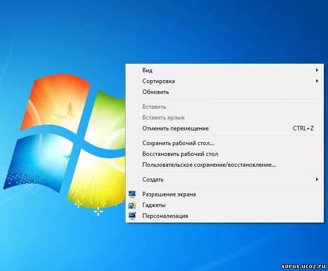Expand submenu arrow next to Создать
328x271 pixels.
[x=317, y=180]
